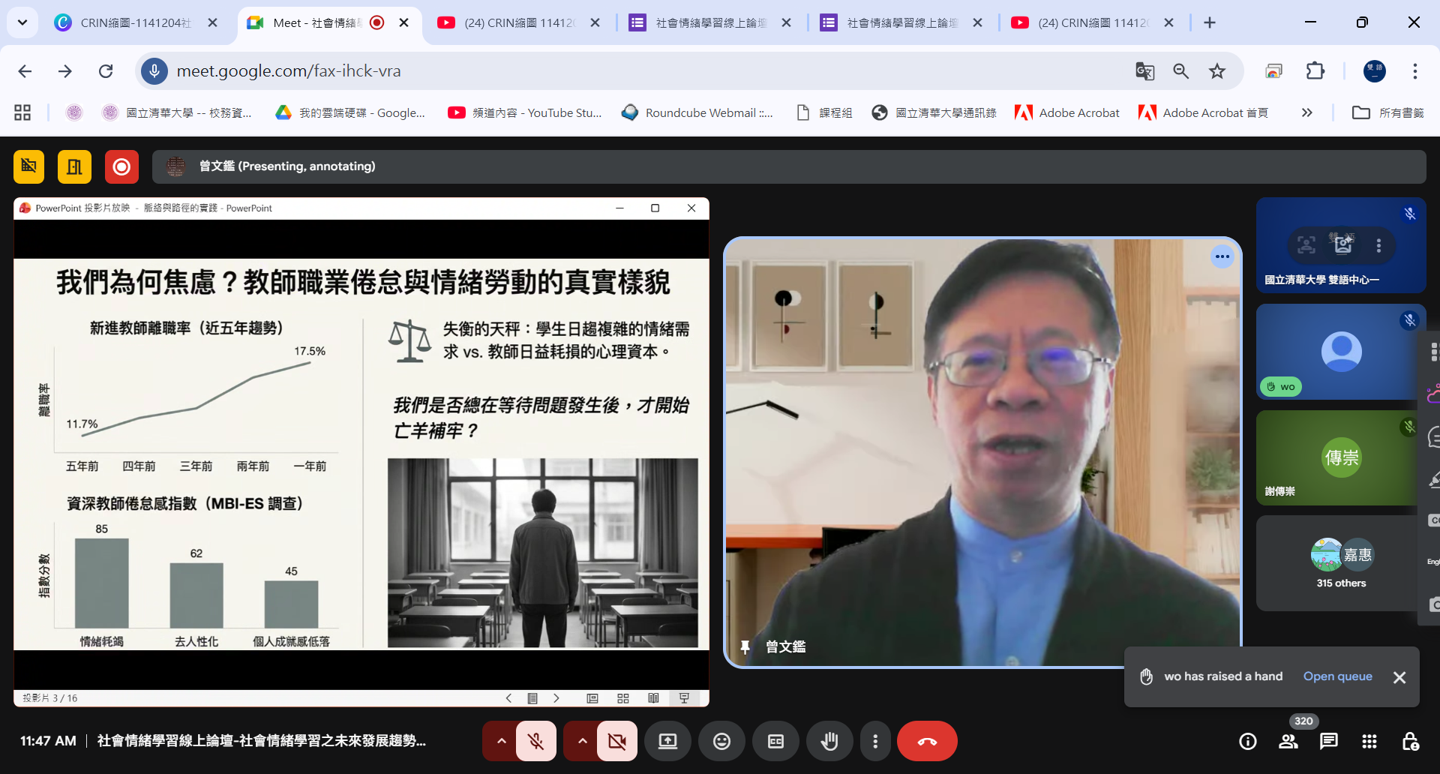Expand video settings arrow beside camera
This screenshot has height=774, width=1440.
[582, 742]
